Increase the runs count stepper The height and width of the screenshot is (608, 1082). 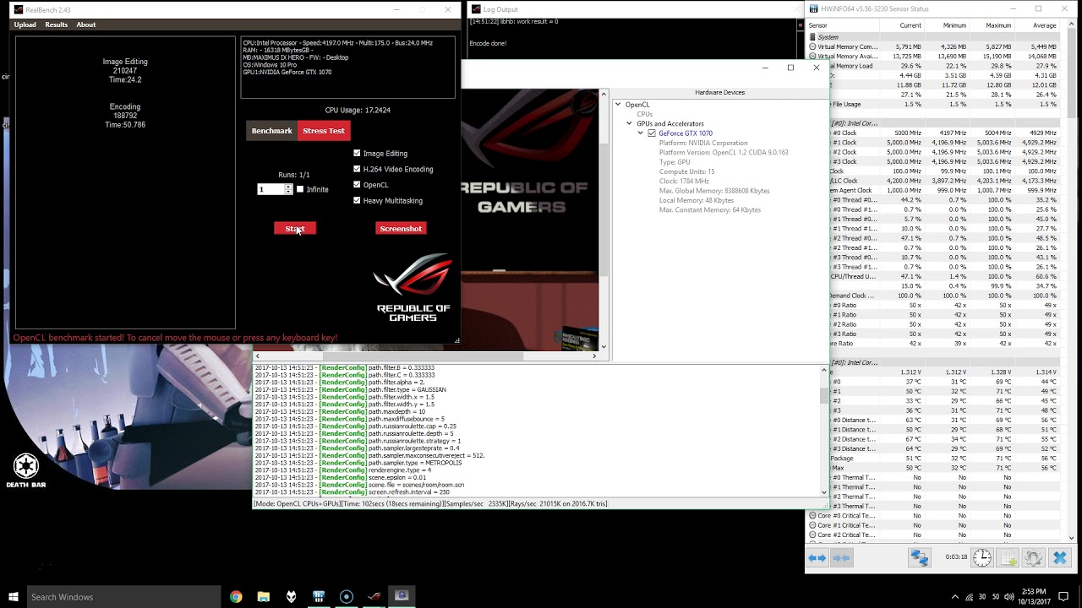(288, 187)
